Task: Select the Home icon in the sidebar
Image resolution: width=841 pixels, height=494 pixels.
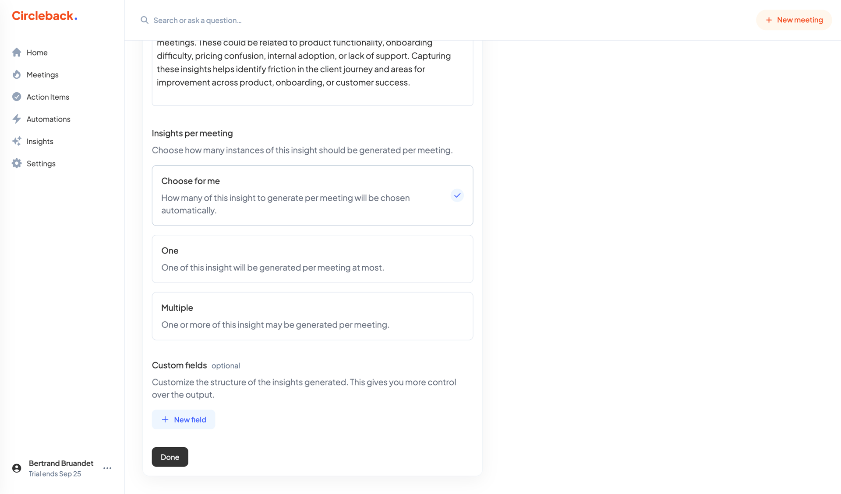Action: (x=17, y=52)
